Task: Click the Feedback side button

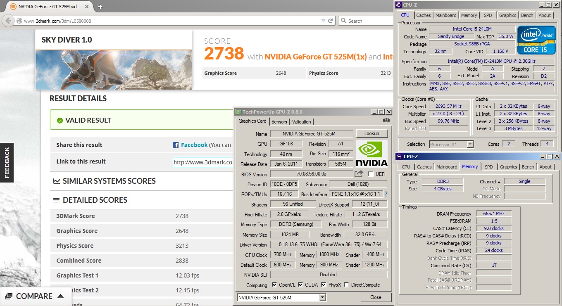Action: click(7, 163)
